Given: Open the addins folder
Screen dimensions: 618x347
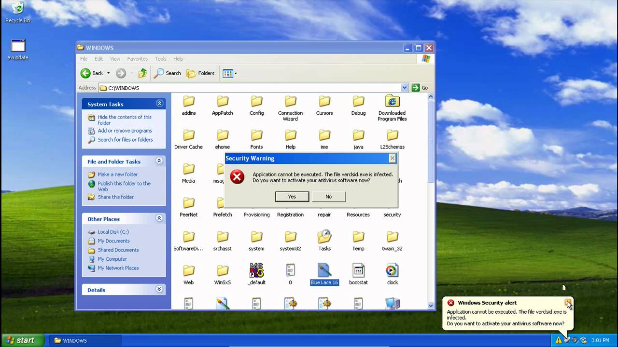Looking at the screenshot, I should coord(189,106).
